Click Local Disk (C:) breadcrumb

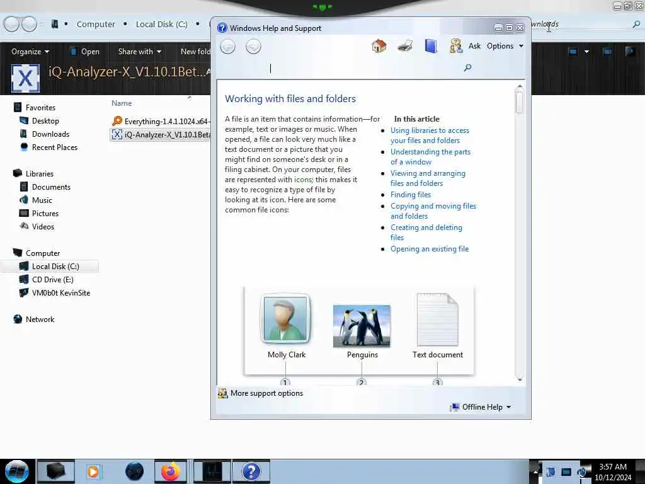tap(162, 25)
